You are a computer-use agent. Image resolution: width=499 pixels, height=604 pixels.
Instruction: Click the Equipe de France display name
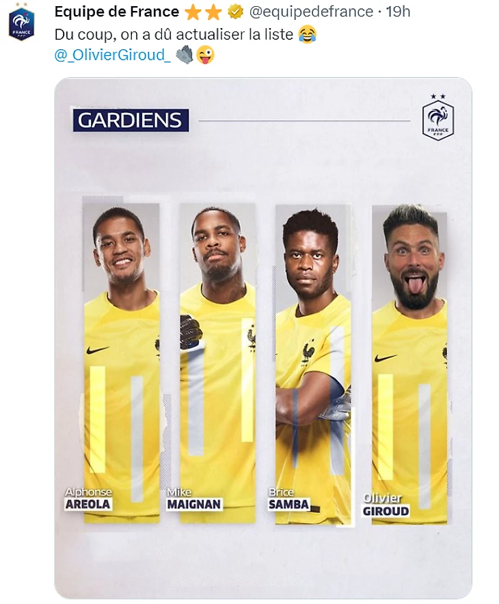117,12
